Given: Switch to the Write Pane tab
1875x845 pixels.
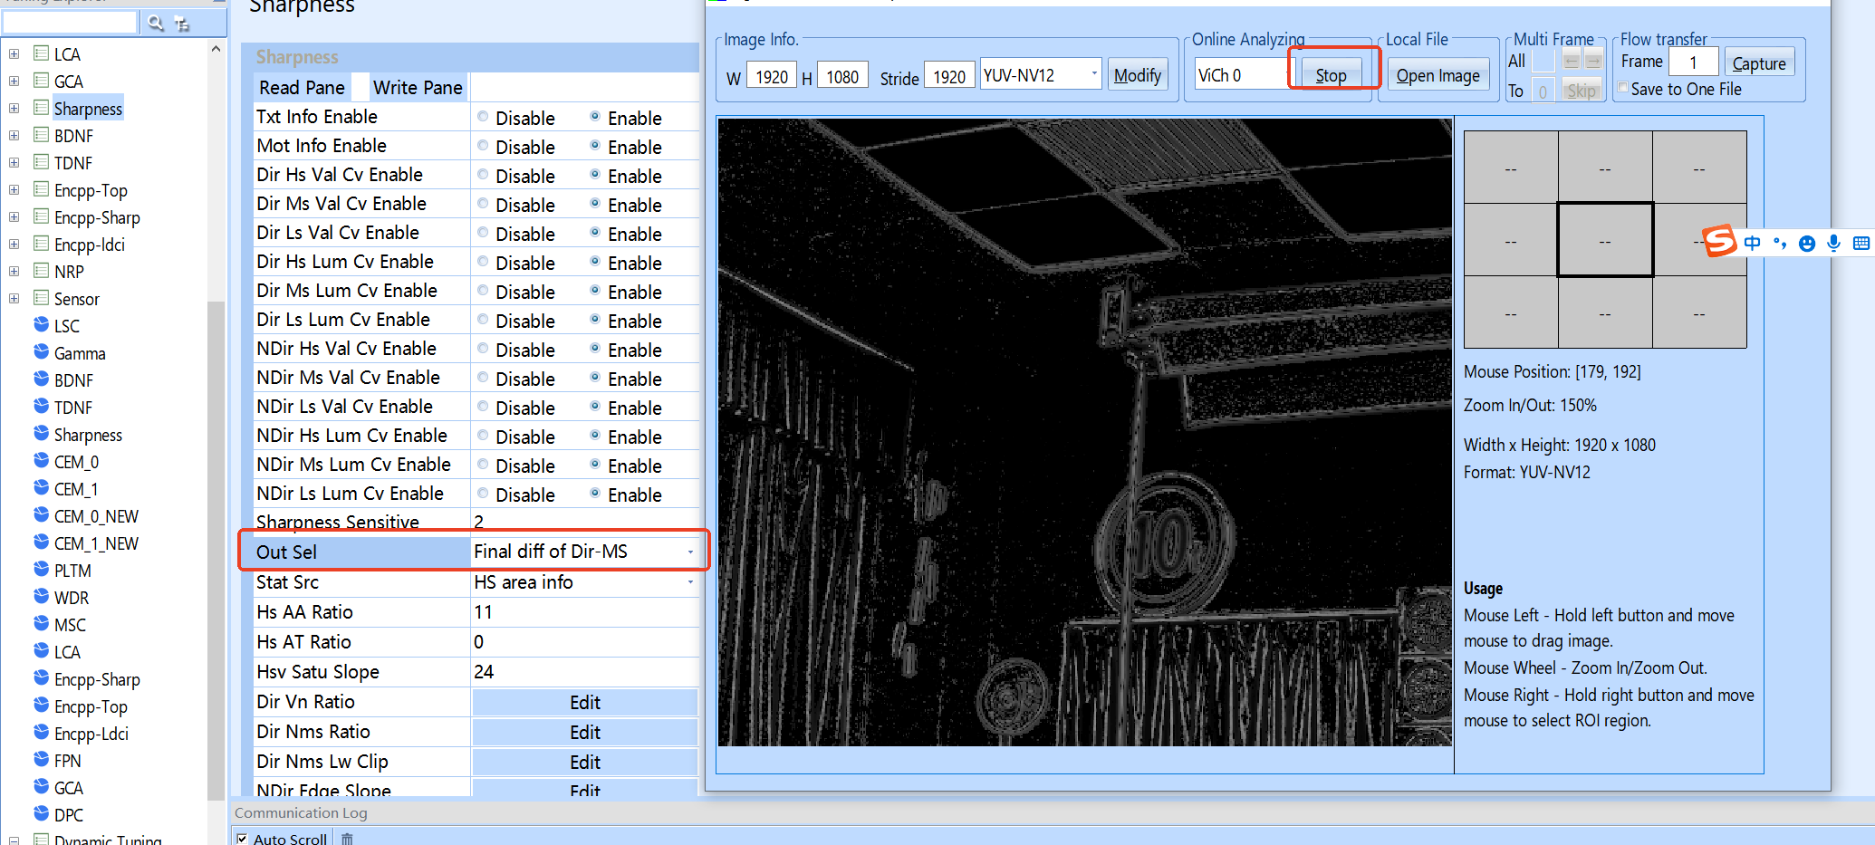Looking at the screenshot, I should click(418, 88).
